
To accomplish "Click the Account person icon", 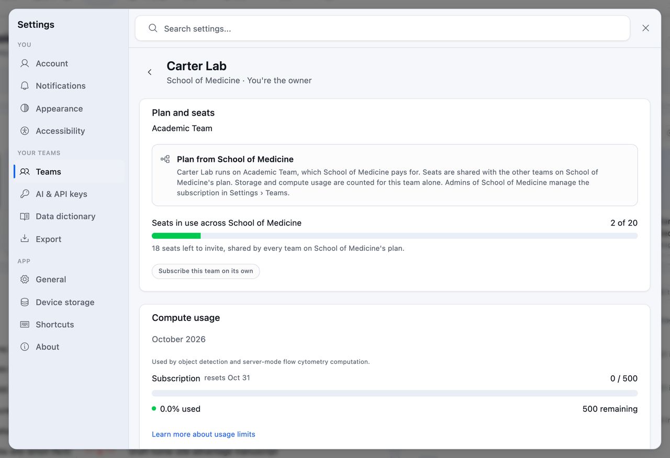I will coord(25,63).
